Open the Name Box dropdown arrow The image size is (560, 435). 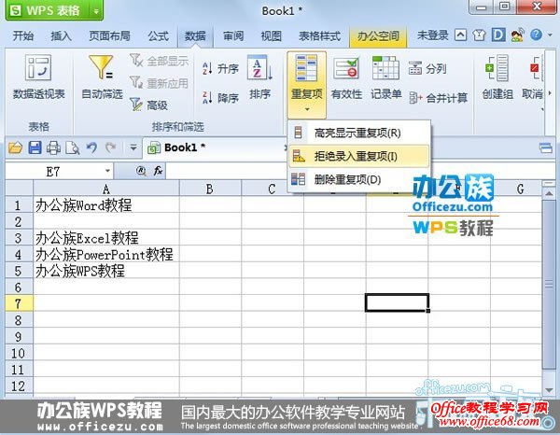107,171
